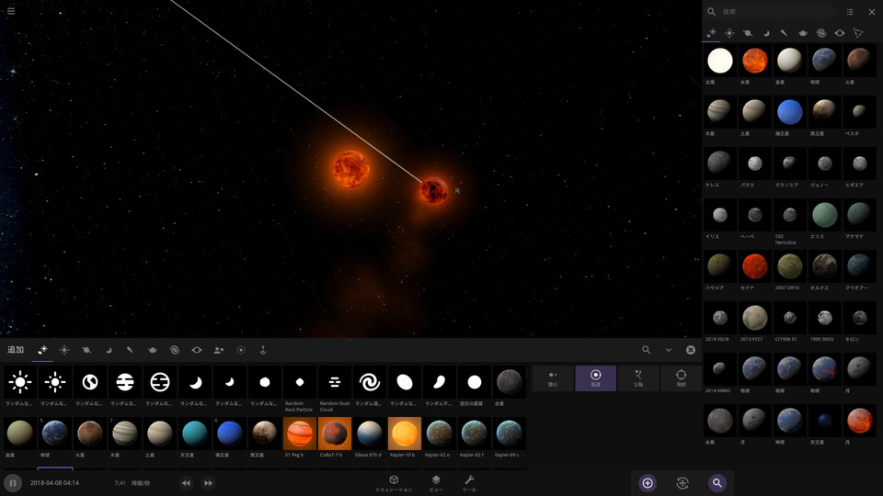This screenshot has height=496, width=883.
Task: Open the ツール wrench menu
Action: 469,483
